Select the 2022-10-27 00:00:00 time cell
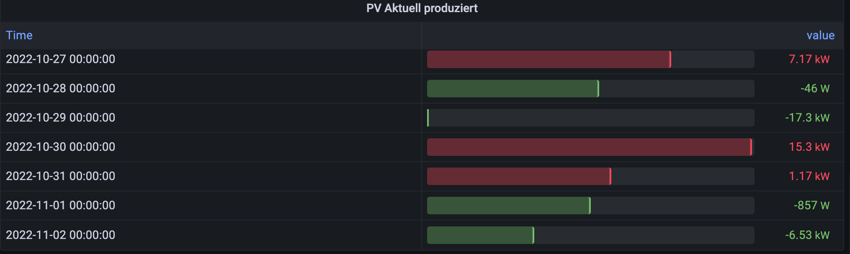The width and height of the screenshot is (850, 254). coord(60,59)
